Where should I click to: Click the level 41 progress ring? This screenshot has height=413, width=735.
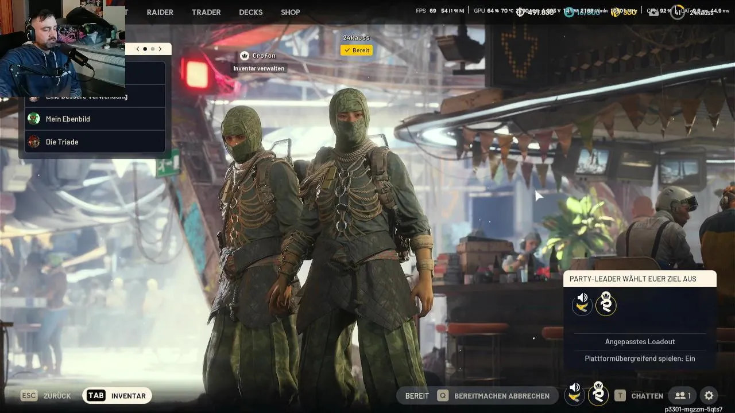click(x=678, y=12)
